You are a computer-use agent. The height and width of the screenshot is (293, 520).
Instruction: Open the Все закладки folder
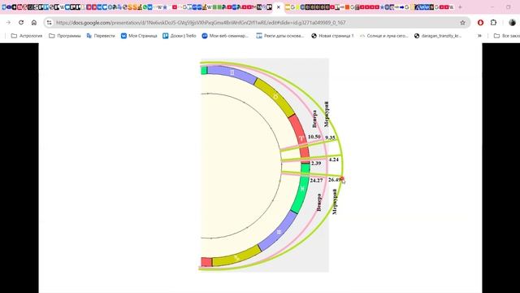tap(507, 36)
